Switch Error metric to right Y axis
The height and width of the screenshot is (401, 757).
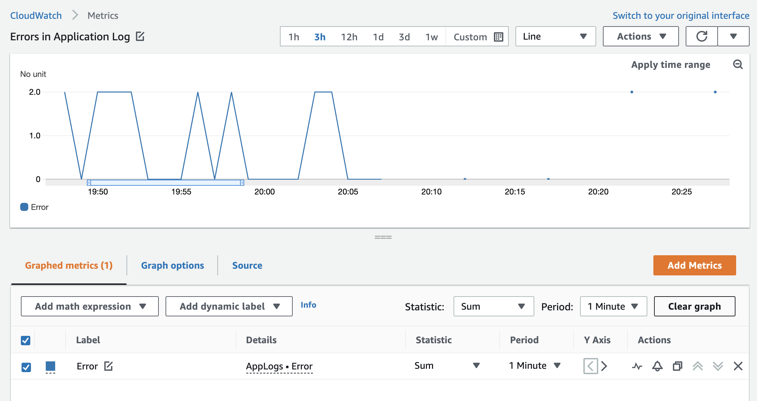point(604,366)
